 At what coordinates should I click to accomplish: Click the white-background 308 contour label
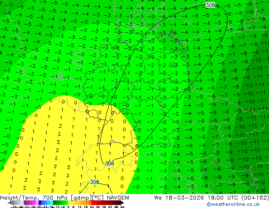click(210, 5)
